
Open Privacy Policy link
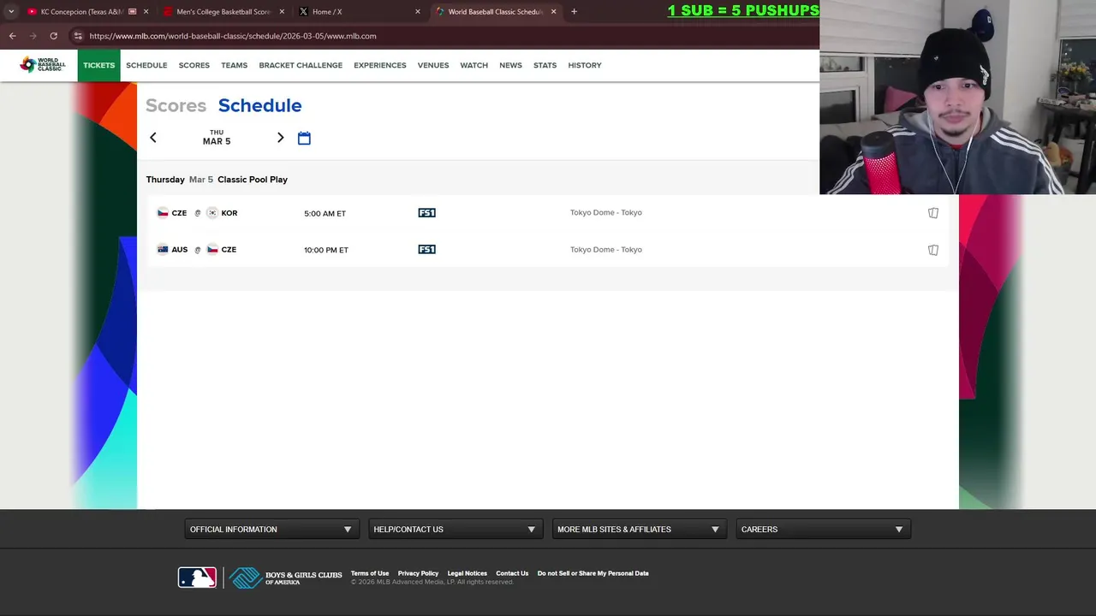pos(418,573)
